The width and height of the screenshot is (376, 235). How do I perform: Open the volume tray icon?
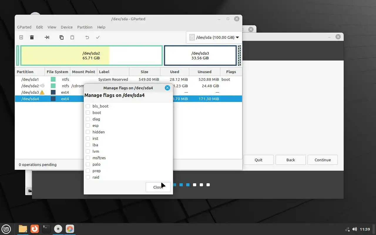[355, 229]
